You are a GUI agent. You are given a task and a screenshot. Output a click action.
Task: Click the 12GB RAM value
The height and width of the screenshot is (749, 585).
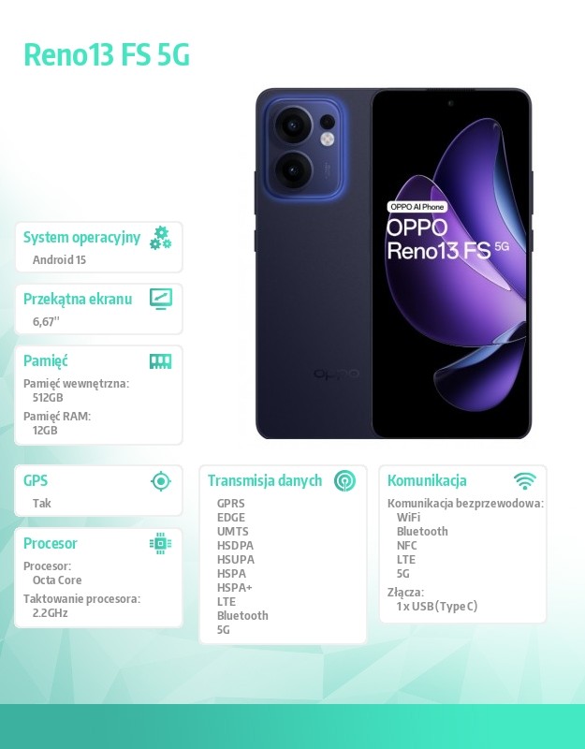click(45, 430)
